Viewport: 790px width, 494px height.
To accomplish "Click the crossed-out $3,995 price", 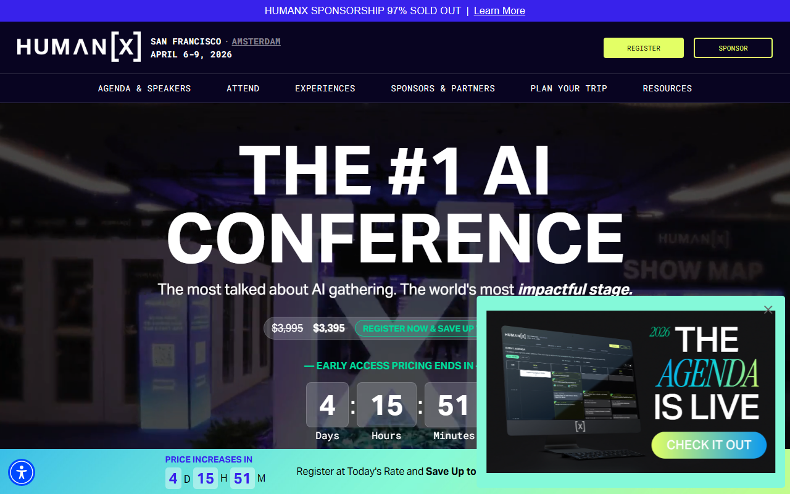I will [288, 329].
